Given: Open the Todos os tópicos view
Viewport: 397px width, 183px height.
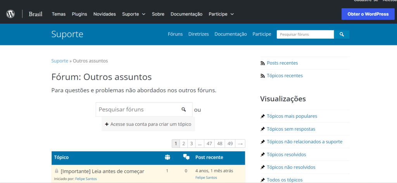Looking at the screenshot, I should click(x=285, y=180).
